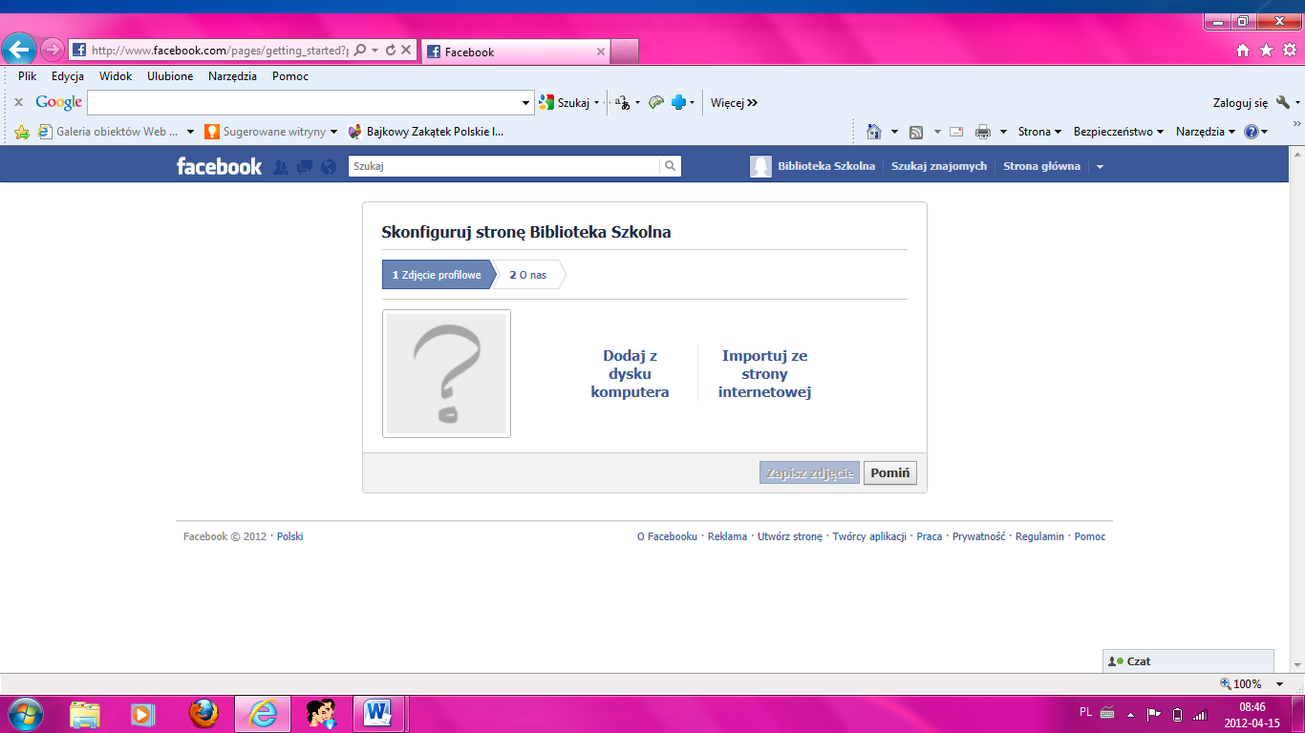Click the Facebook logo
Screen dimensions: 1305x733
pyautogui.click(x=219, y=166)
